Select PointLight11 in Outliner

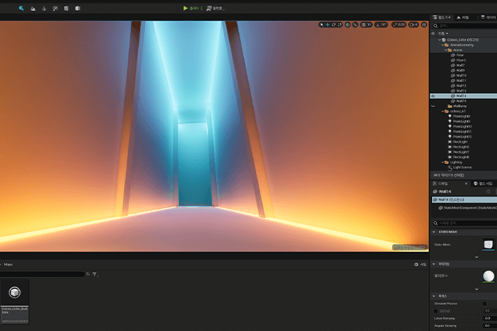[462, 132]
